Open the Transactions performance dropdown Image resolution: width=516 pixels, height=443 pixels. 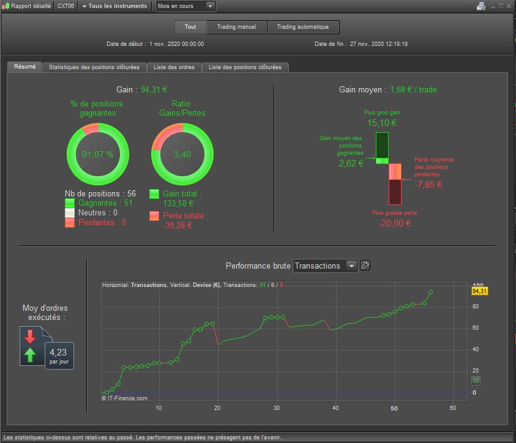(x=325, y=266)
